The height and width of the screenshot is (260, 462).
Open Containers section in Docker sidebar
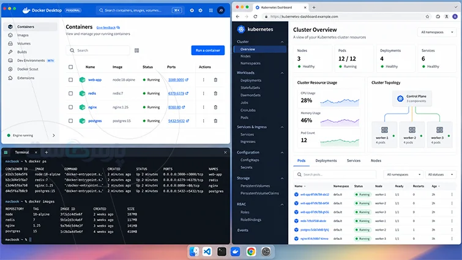(x=31, y=26)
